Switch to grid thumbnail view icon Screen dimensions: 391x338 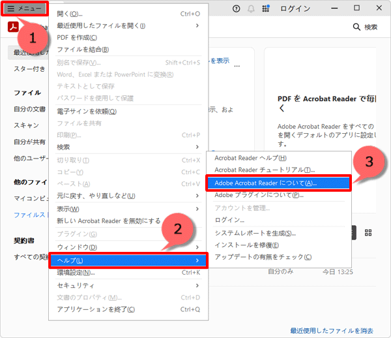click(368, 233)
